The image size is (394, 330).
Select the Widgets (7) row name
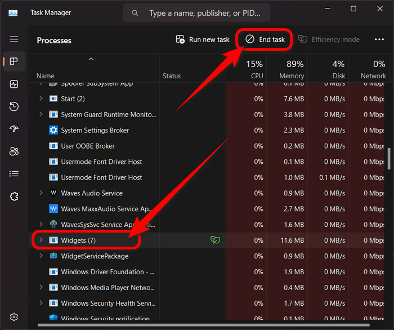click(78, 240)
